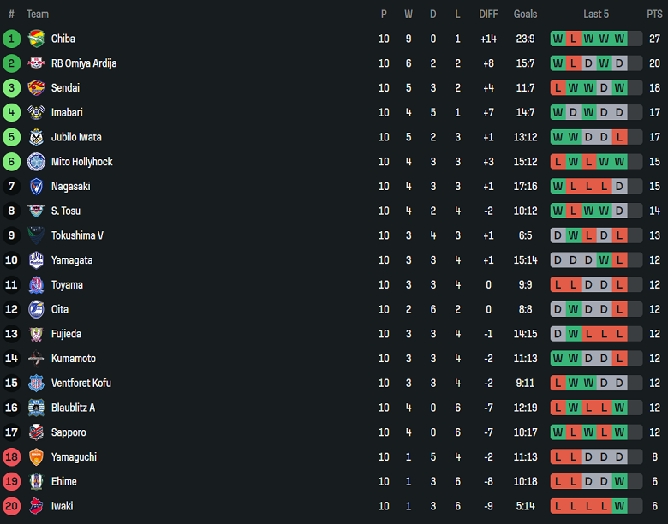The image size is (668, 524).
Task: Open the Imabari team link
Action: [67, 112]
